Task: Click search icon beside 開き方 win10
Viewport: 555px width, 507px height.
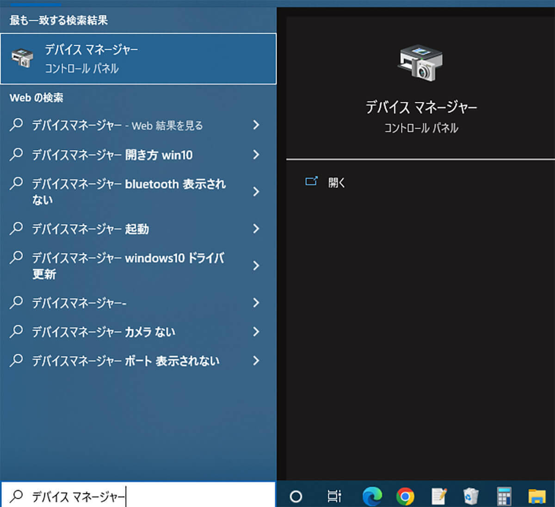Action: pos(16,154)
